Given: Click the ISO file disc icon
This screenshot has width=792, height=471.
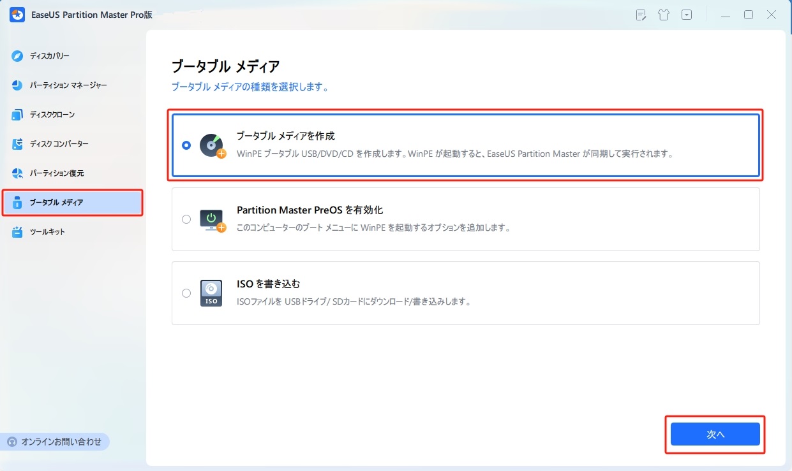Looking at the screenshot, I should coord(211,293).
